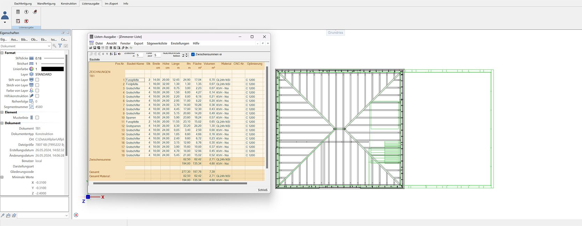Switch to the Konstruktion ribbon tab
Image resolution: width=582 pixels, height=226 pixels.
coord(68,3)
